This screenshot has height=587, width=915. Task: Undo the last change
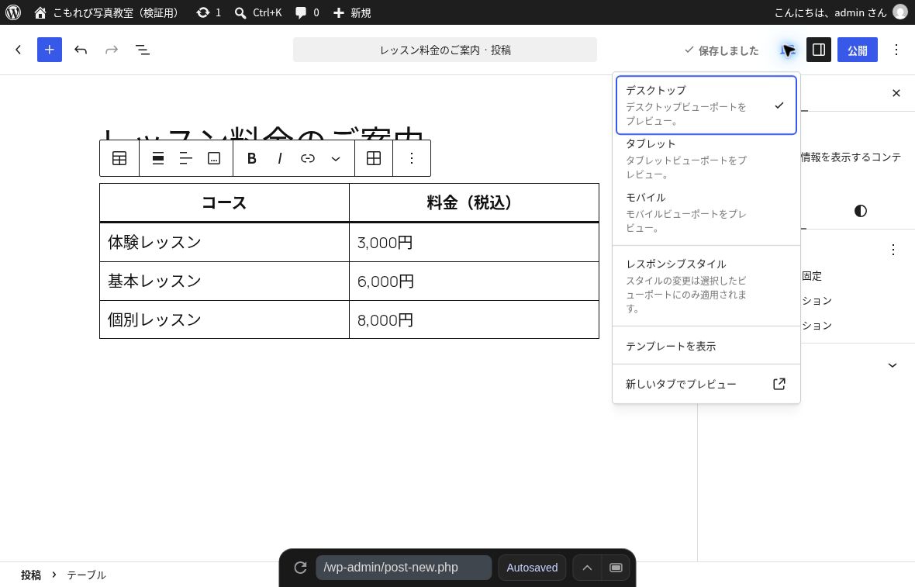pyautogui.click(x=81, y=50)
